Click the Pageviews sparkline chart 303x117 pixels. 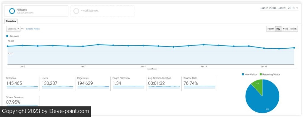(93, 87)
